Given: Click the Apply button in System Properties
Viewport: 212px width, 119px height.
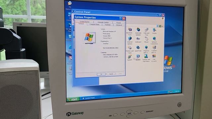Looking at the screenshot, I should coord(120,74).
